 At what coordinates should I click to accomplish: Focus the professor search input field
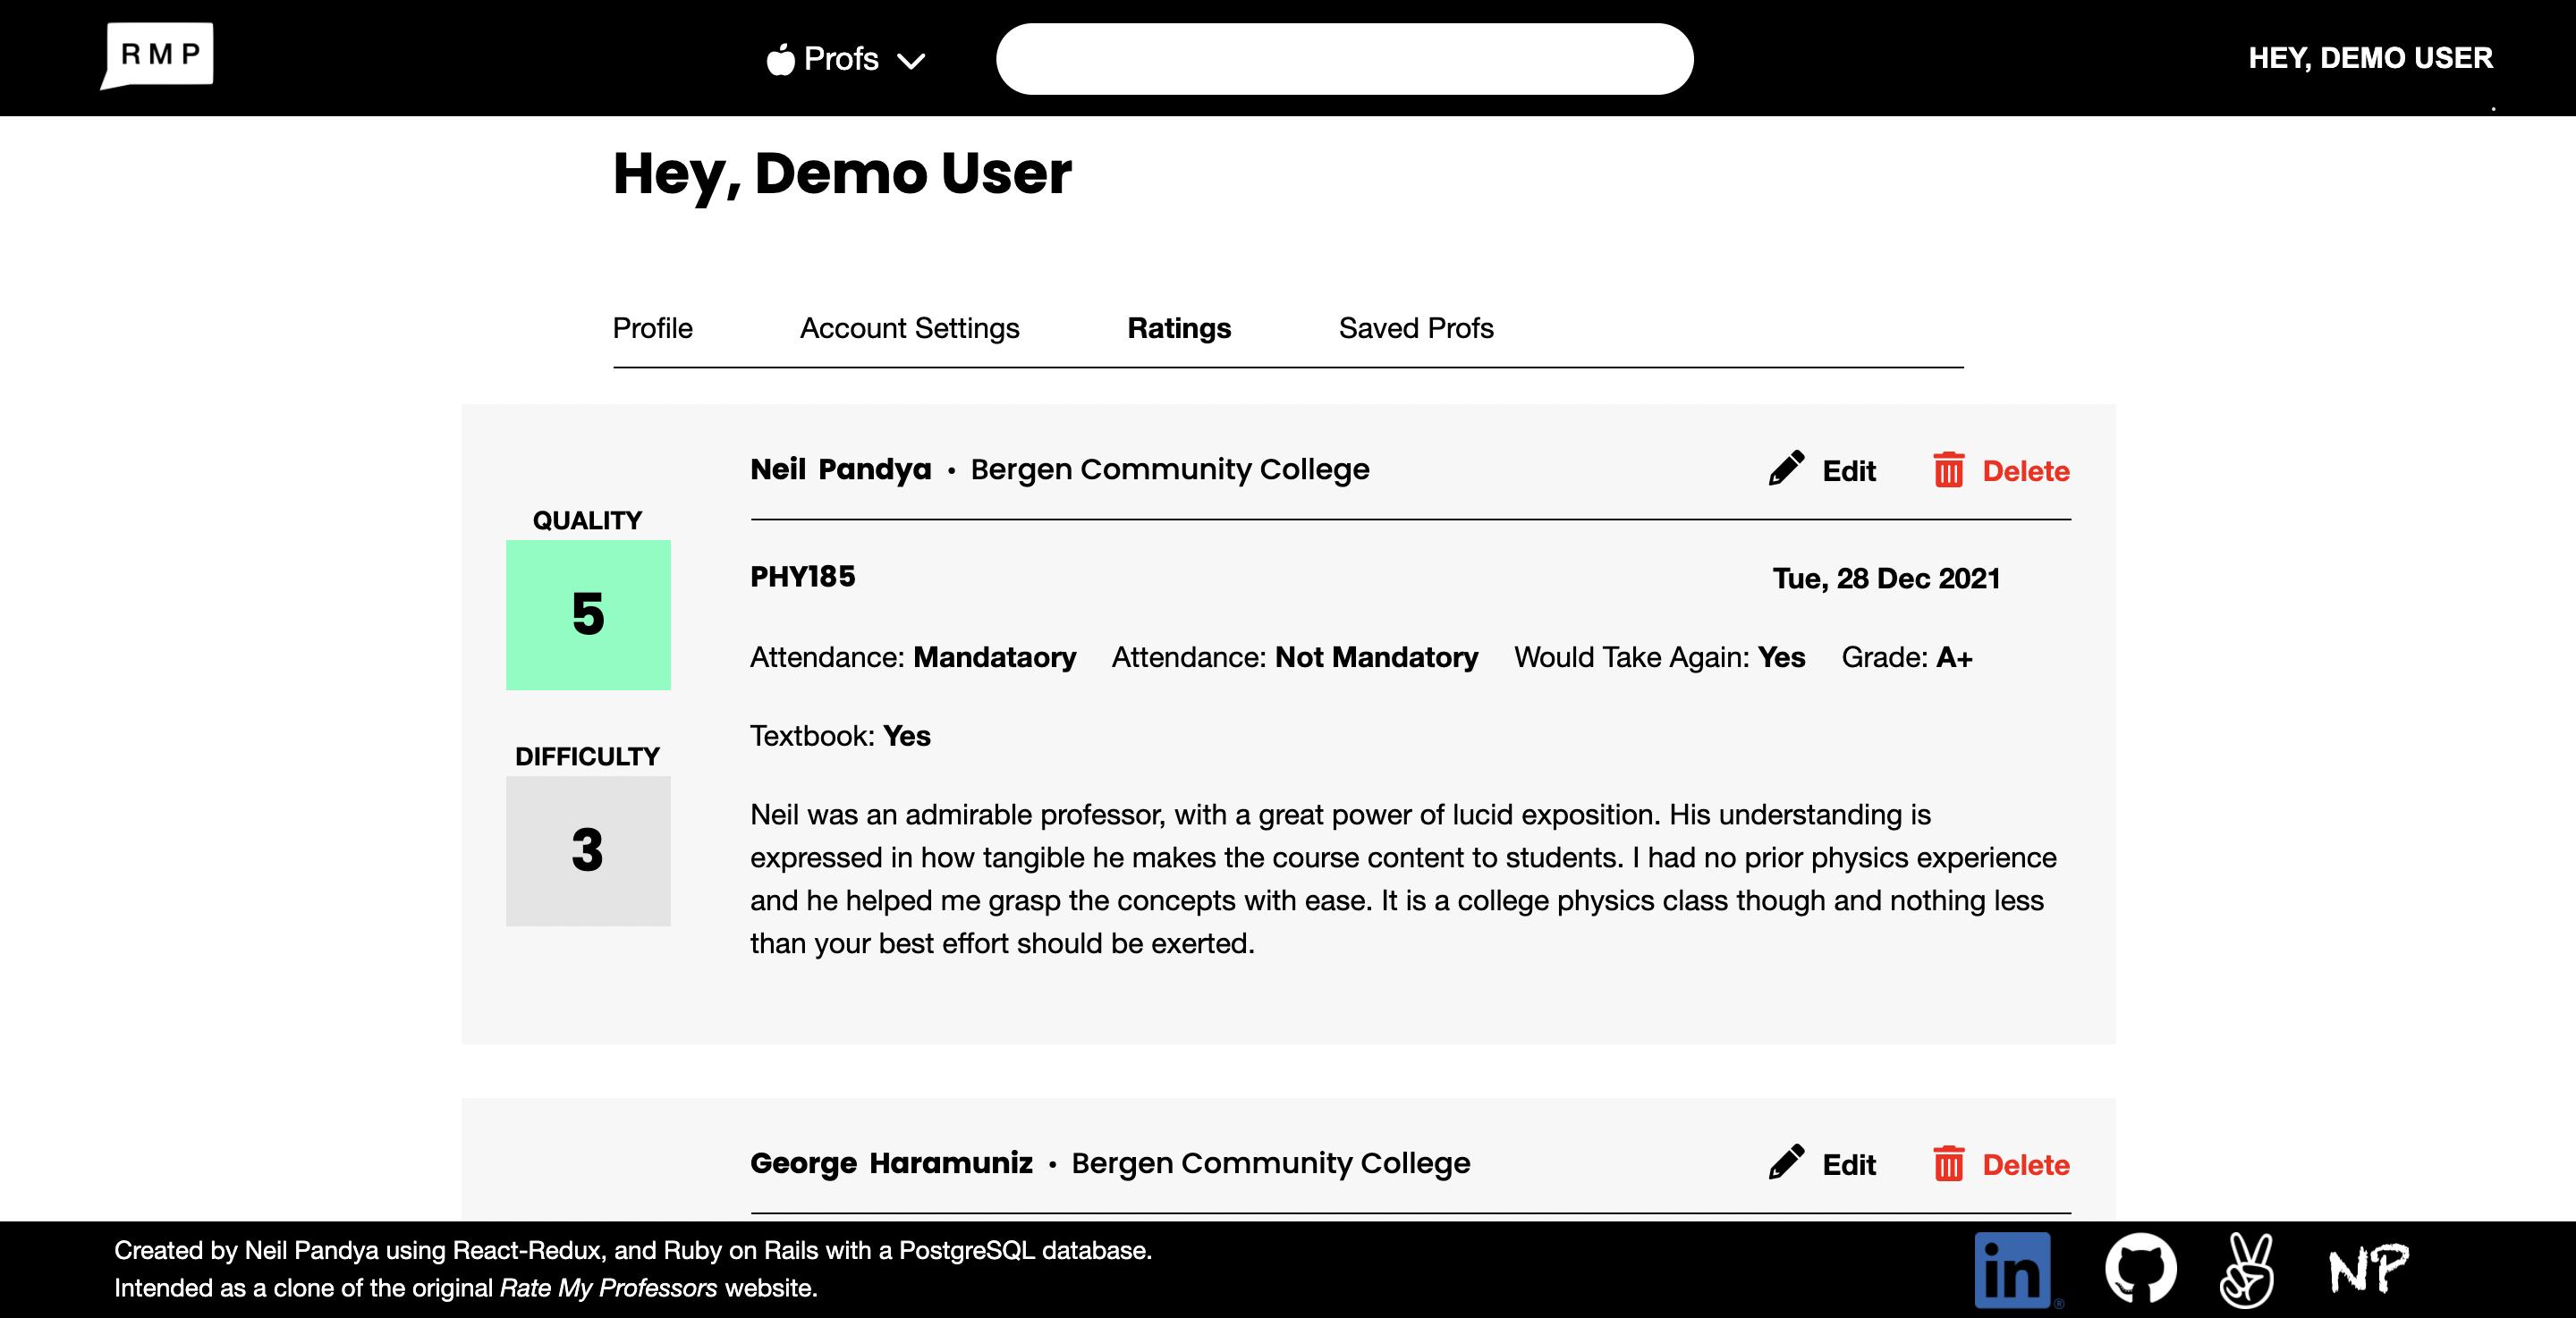(1344, 59)
